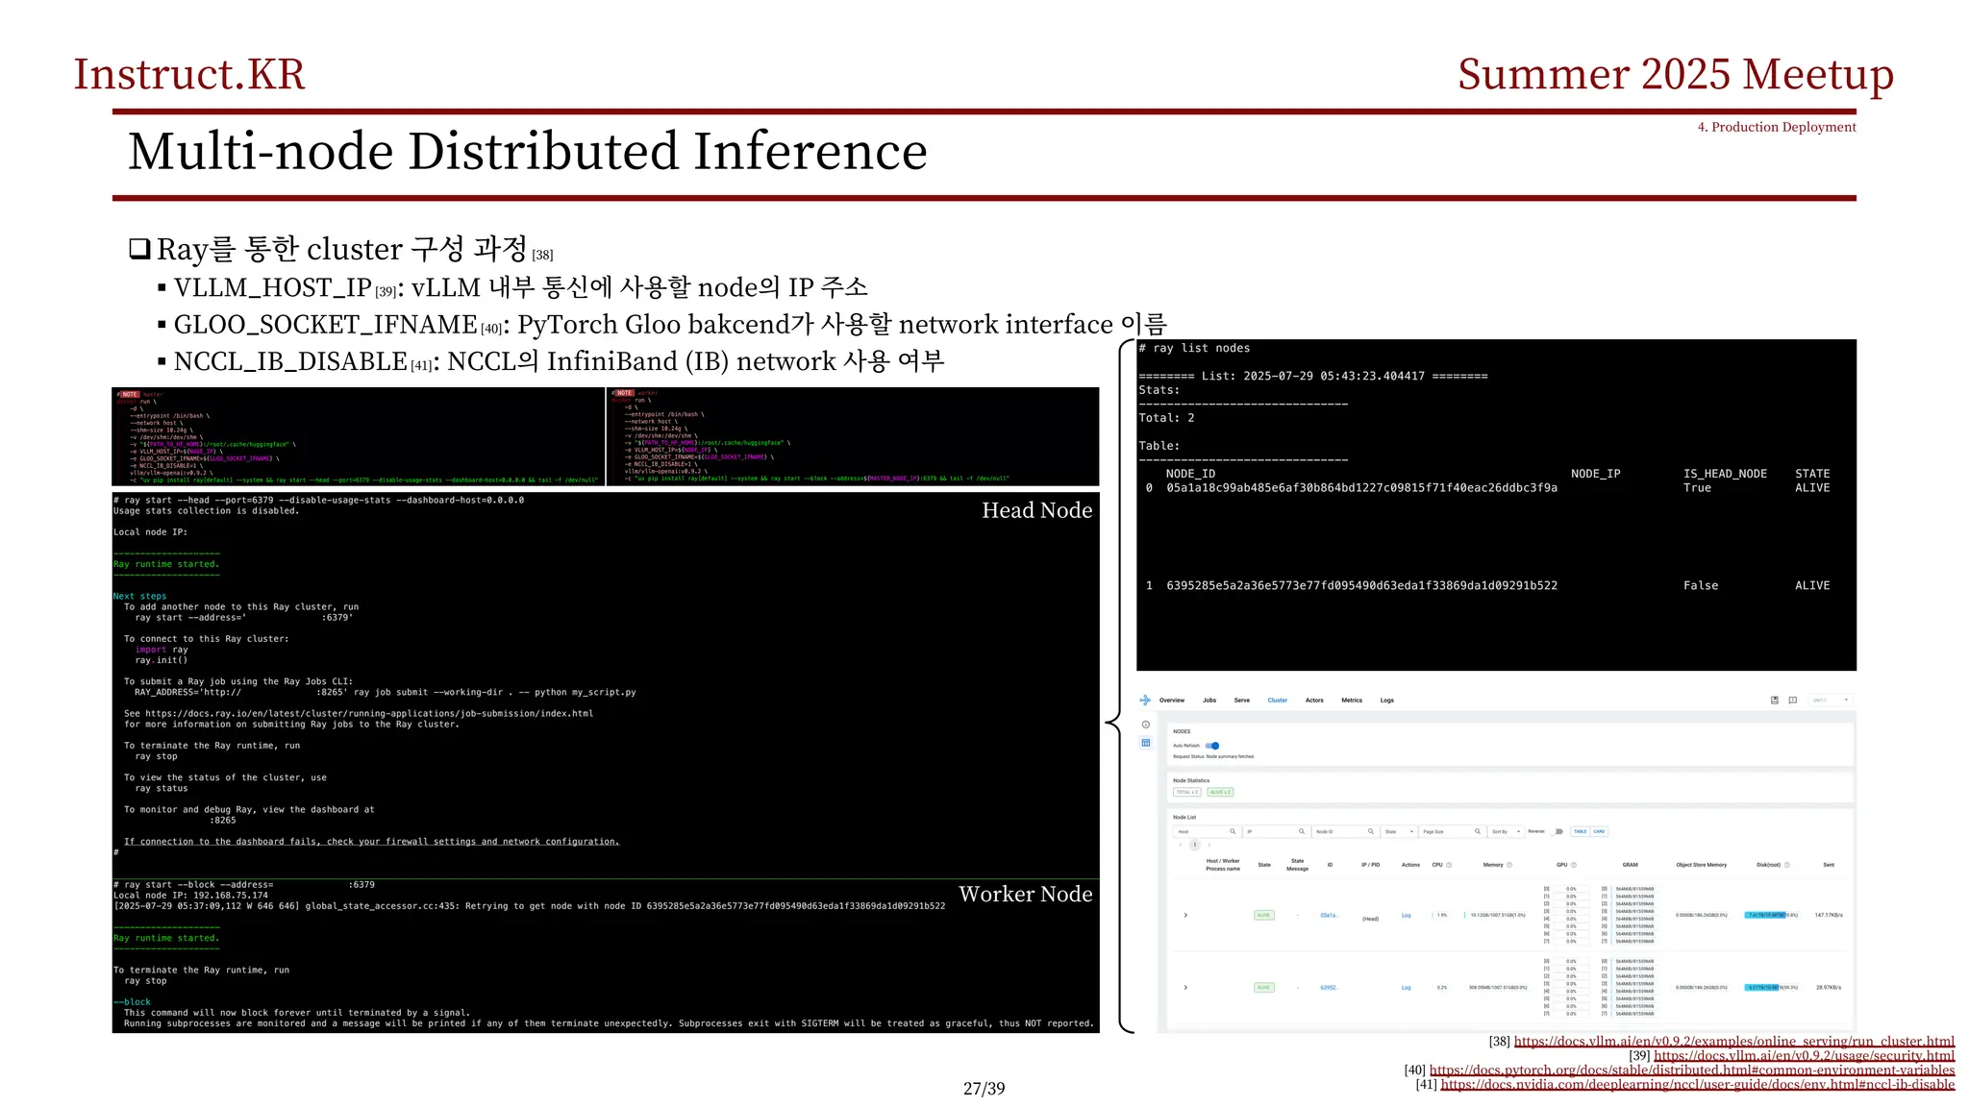Click the Log link for node 05a1a
1969x1107 pixels.
click(1406, 915)
